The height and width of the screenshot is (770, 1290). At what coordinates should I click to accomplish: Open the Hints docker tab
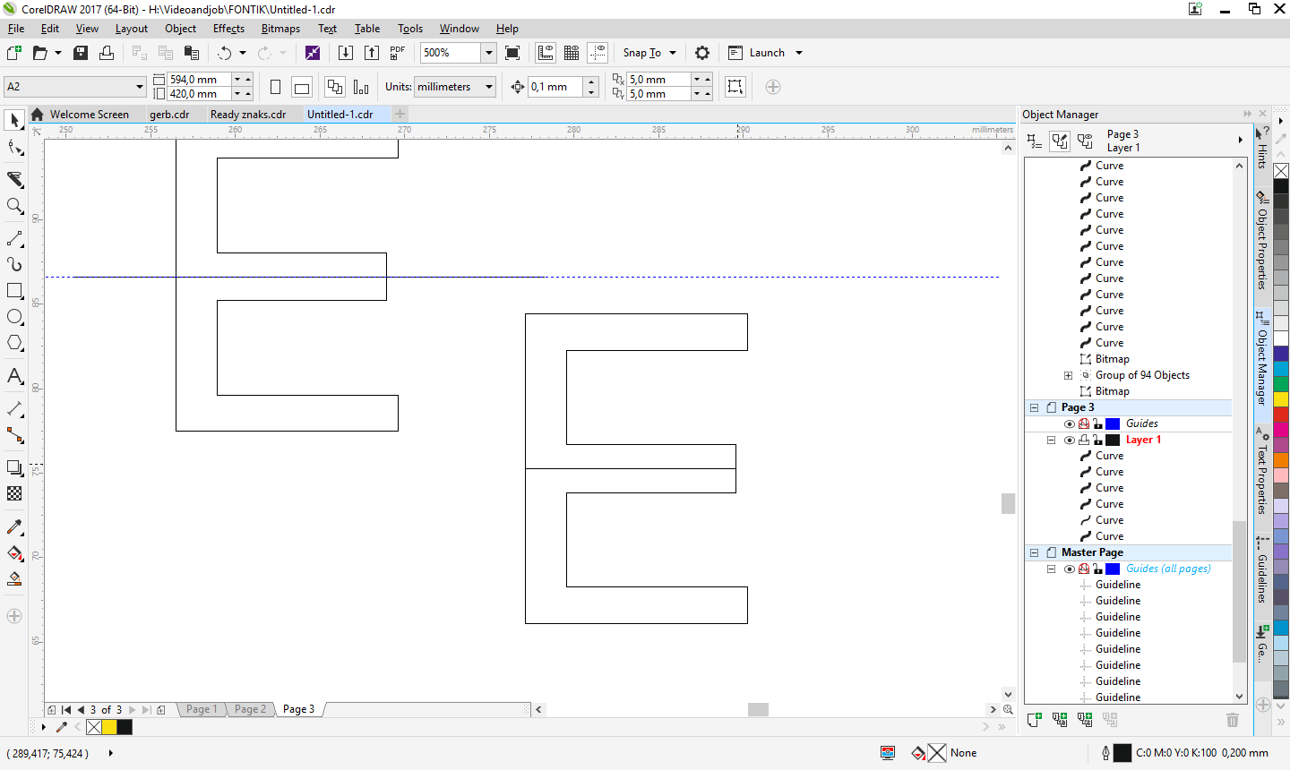(1262, 147)
